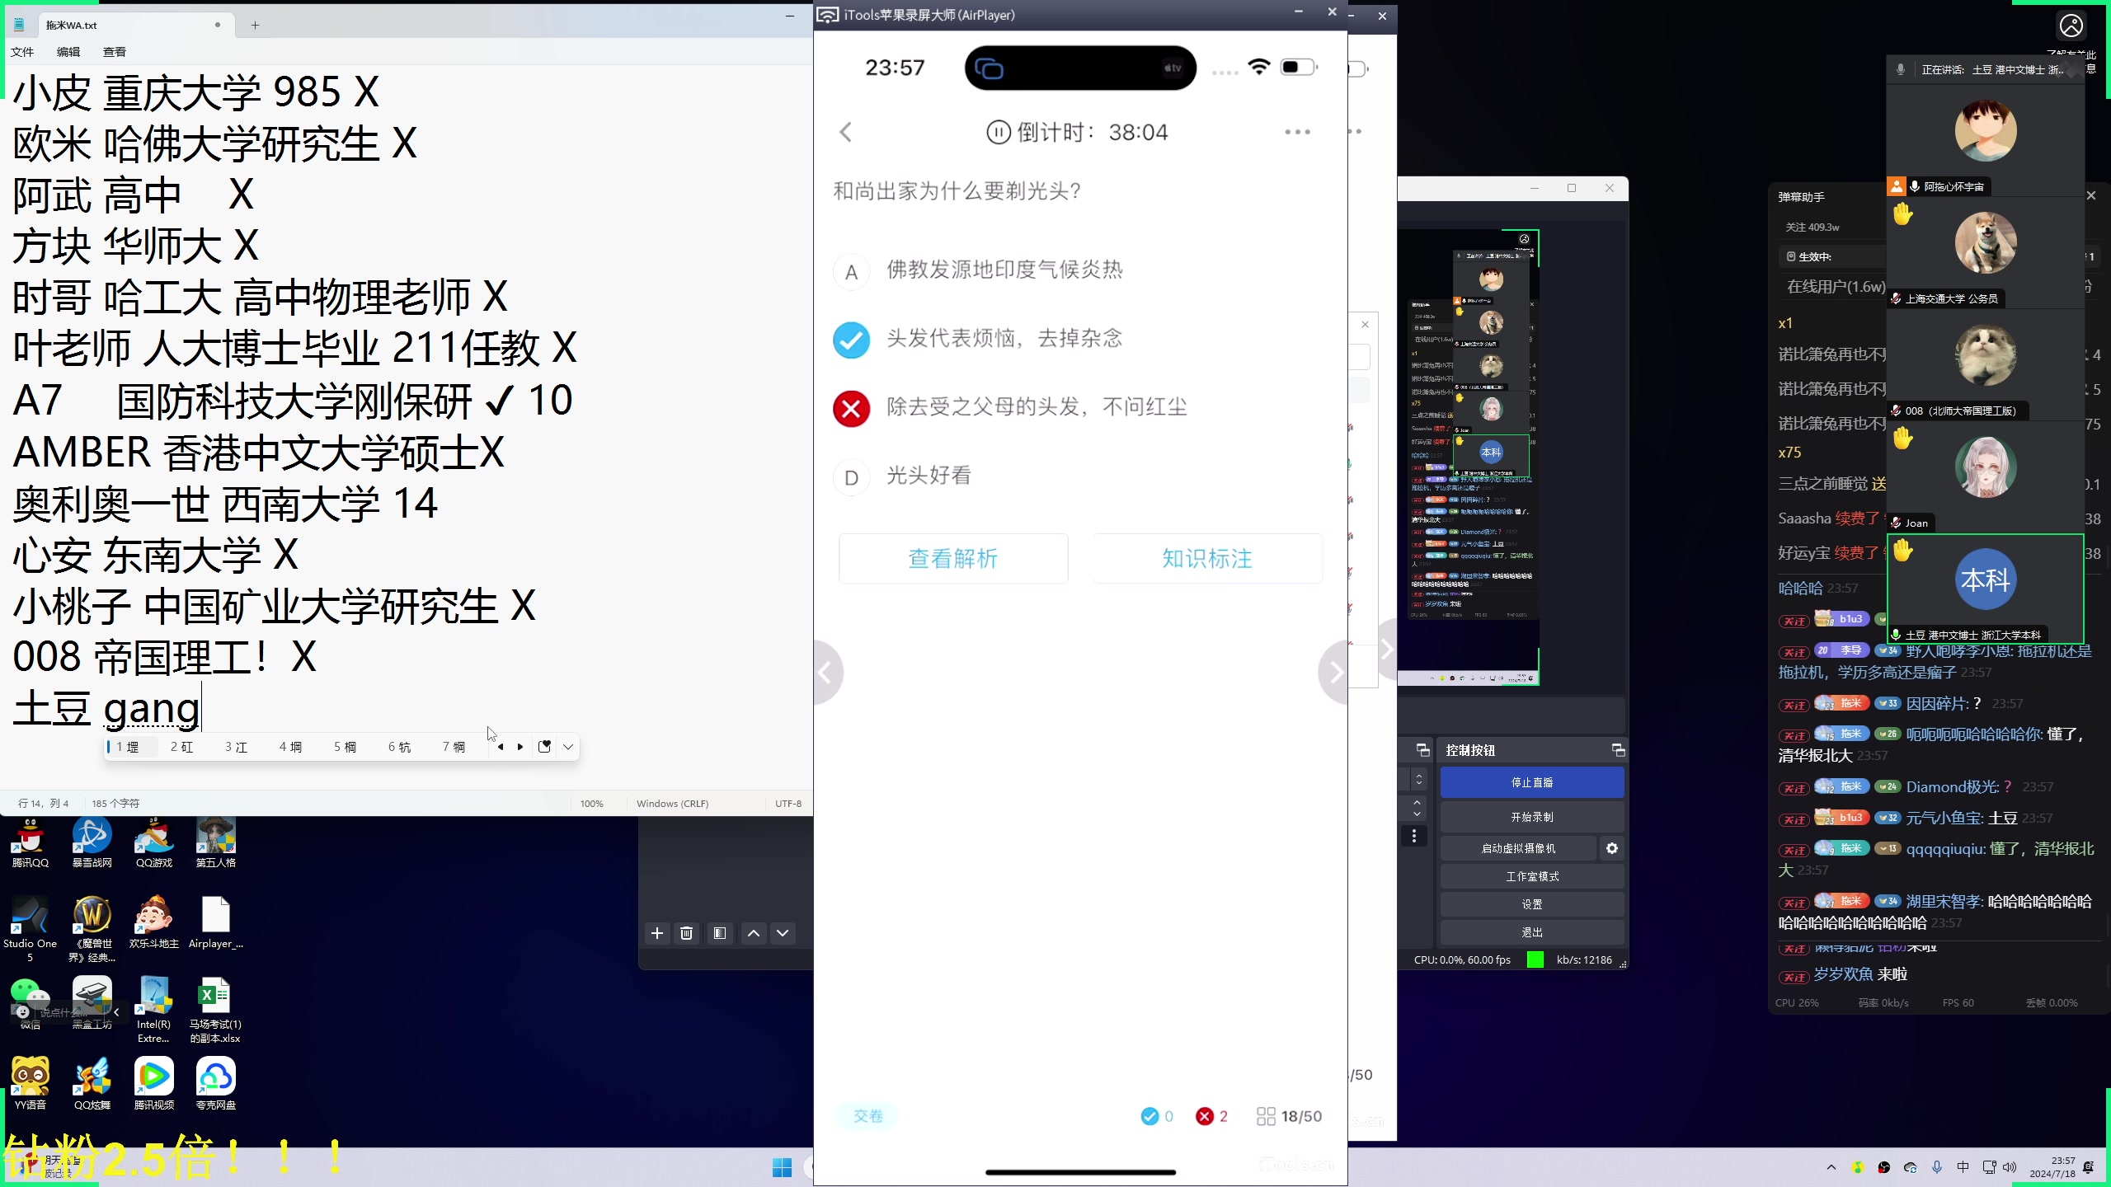Click the correct answers count icon
The width and height of the screenshot is (2111, 1187).
point(1150,1116)
